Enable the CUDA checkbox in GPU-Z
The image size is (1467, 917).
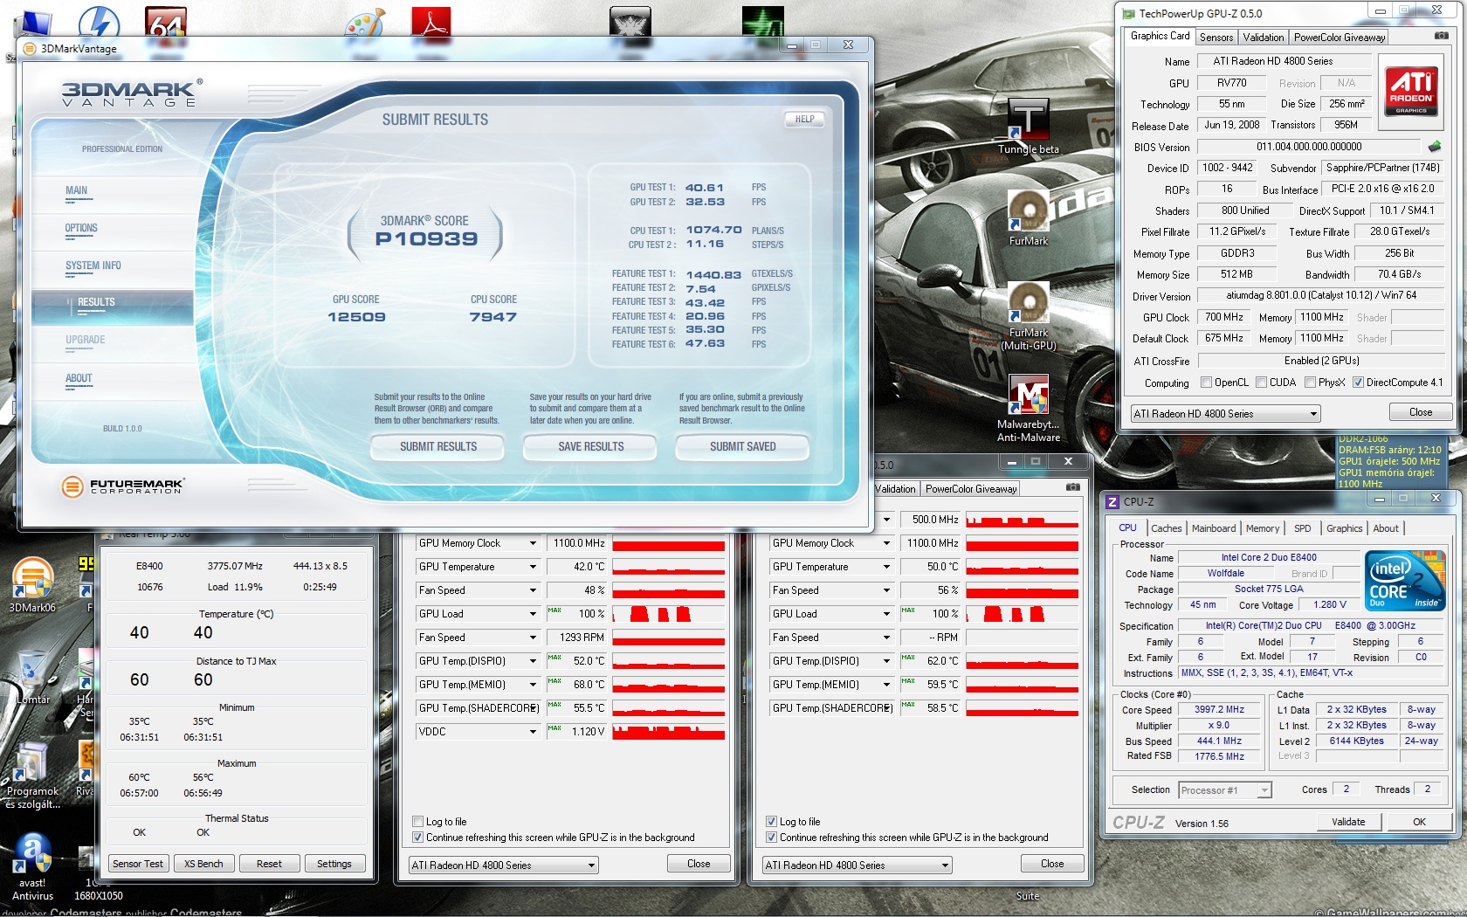tap(1261, 383)
